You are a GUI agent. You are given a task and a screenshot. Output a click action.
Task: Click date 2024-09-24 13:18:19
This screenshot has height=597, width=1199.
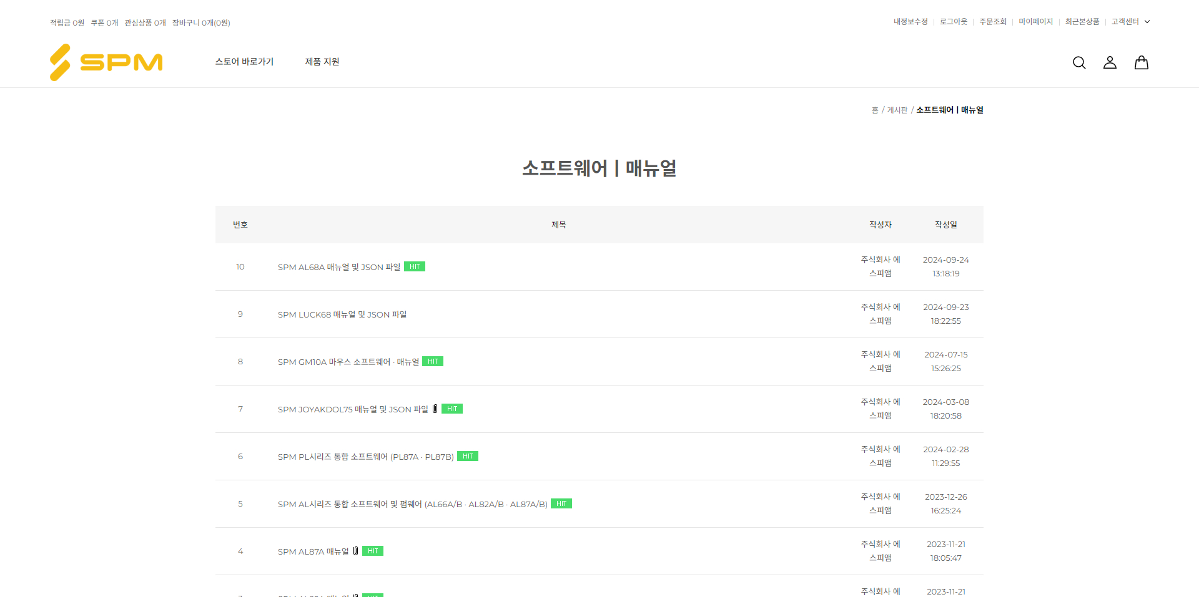coord(946,266)
